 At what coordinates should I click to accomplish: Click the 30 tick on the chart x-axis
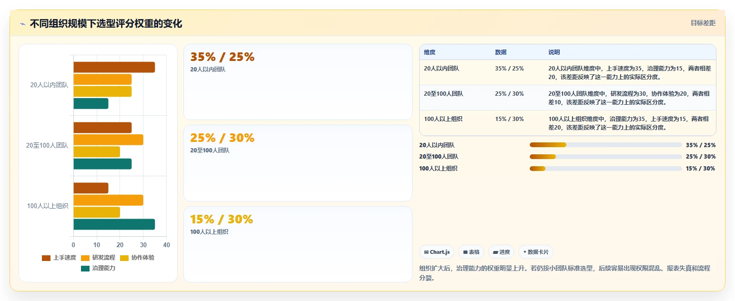143,245
